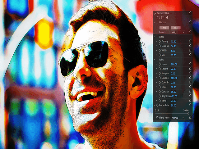Toggle animation stopwatch for Width
This screenshot has height=149, width=199.
coord(160,51)
